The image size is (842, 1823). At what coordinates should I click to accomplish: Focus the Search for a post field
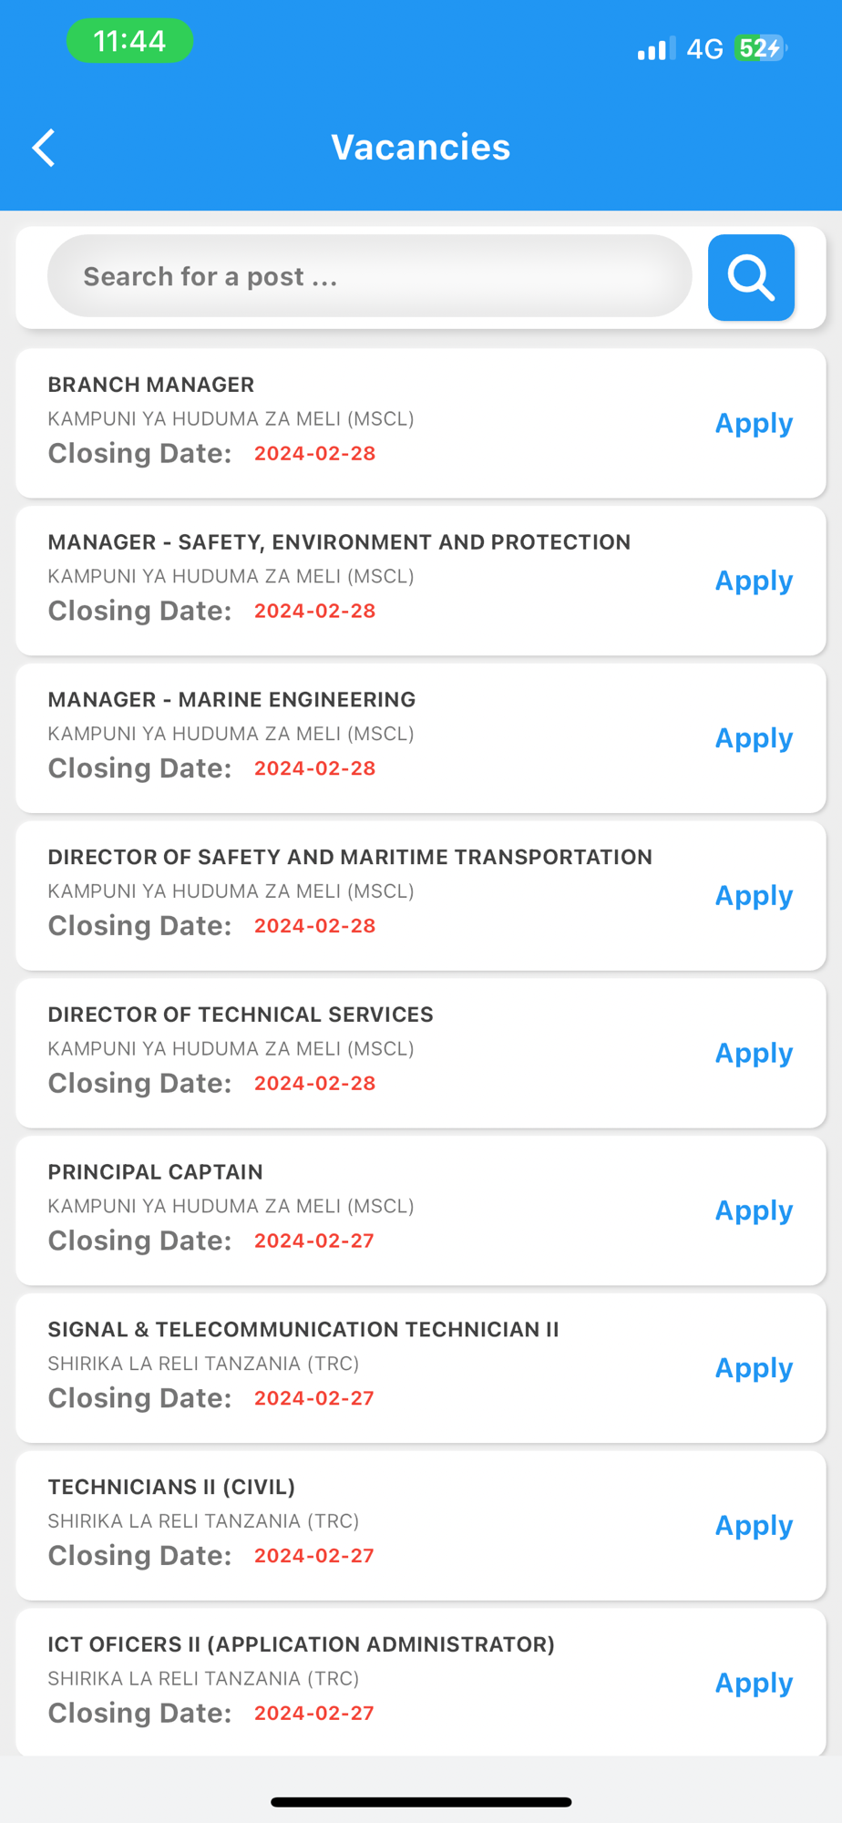pyautogui.click(x=369, y=276)
